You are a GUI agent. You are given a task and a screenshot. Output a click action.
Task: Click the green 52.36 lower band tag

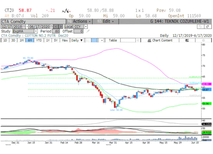206,104
